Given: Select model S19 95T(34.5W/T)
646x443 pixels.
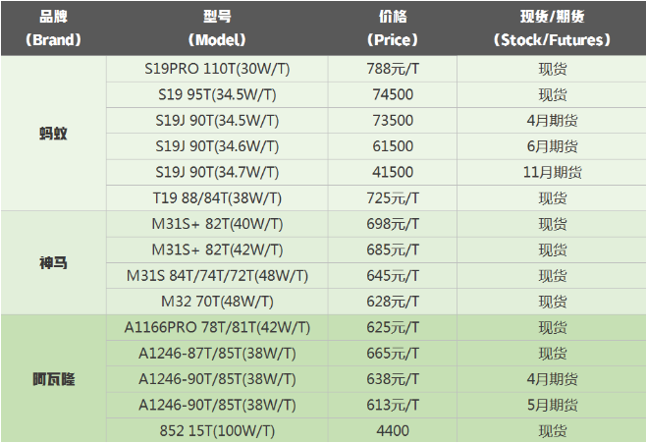Looking at the screenshot, I should (217, 94).
